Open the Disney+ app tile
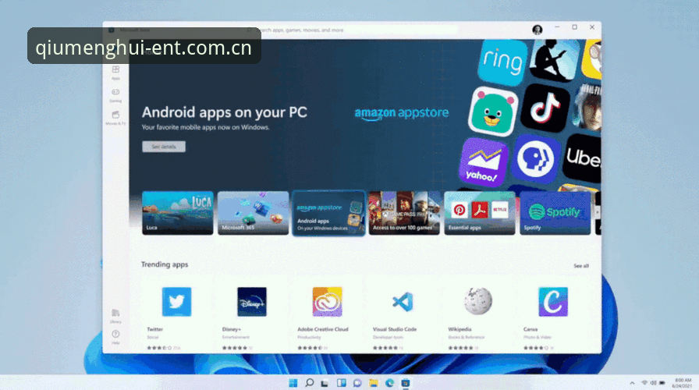Image resolution: width=699 pixels, height=390 pixels. tap(252, 302)
